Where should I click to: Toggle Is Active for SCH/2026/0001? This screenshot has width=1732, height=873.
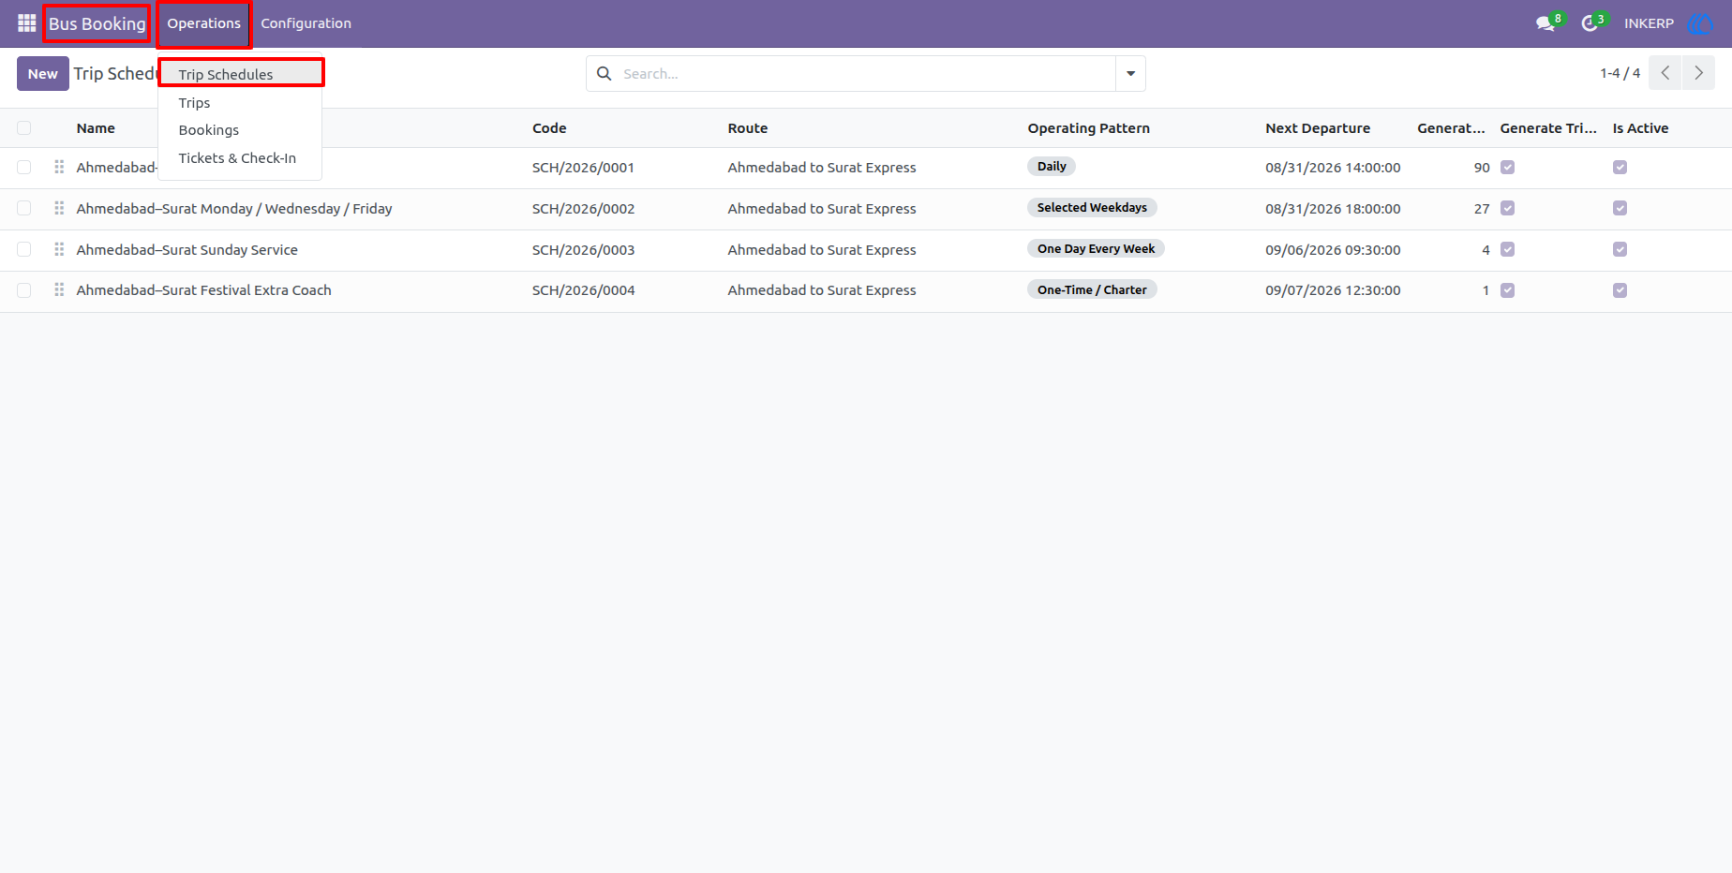pos(1620,167)
